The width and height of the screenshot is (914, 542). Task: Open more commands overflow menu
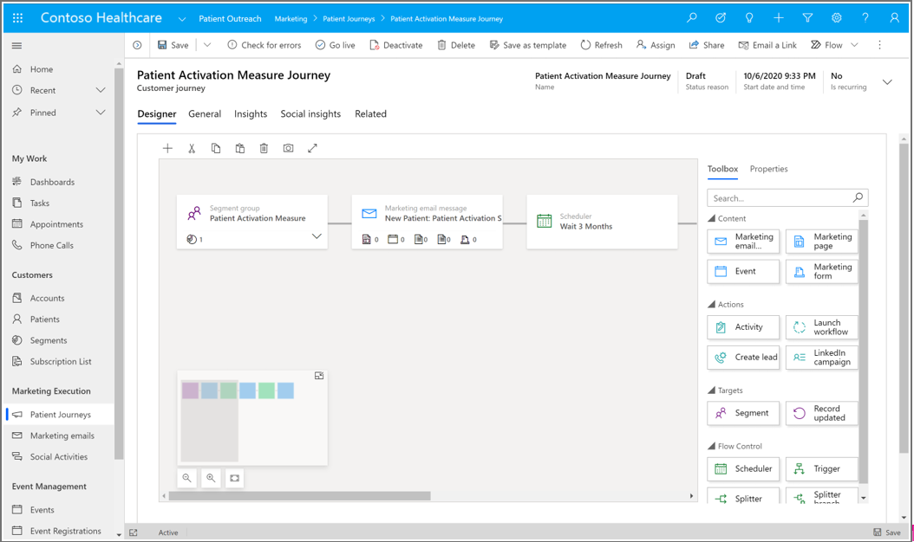(x=879, y=45)
